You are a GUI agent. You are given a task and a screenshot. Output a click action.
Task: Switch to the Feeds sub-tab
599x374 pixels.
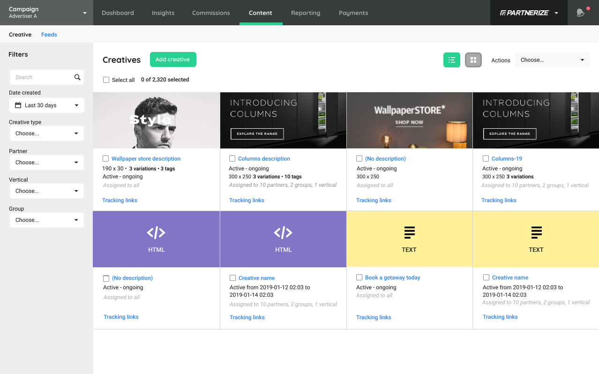(49, 35)
